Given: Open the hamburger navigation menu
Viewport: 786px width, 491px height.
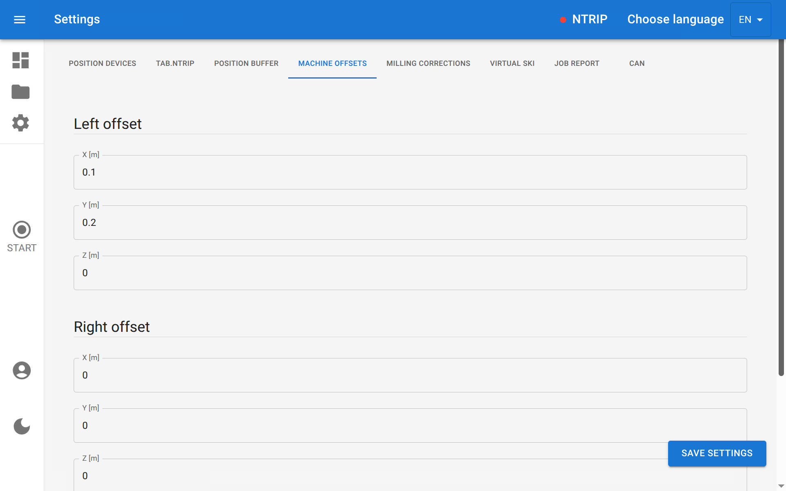Looking at the screenshot, I should 20,20.
